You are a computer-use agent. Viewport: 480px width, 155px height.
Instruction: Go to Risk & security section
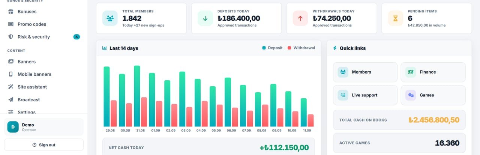tap(43, 37)
